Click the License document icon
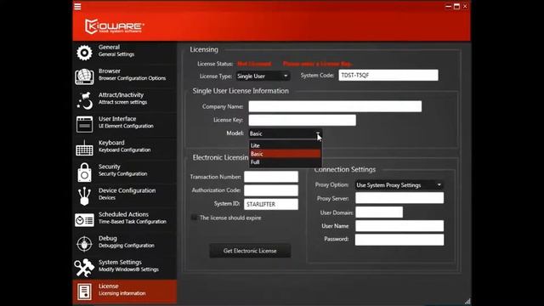The image size is (544, 306). coord(84,292)
